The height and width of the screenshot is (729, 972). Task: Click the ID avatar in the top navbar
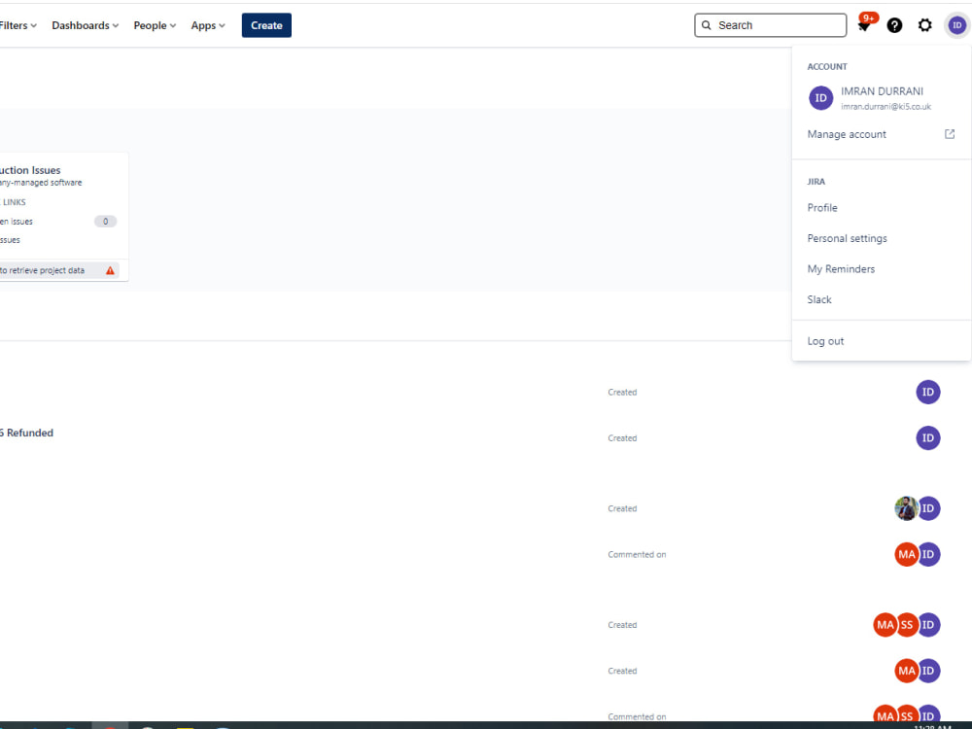click(x=956, y=25)
